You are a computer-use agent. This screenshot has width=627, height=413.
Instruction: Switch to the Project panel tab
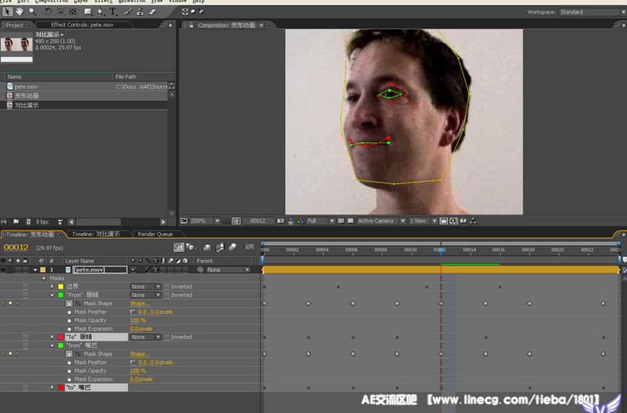pyautogui.click(x=17, y=25)
